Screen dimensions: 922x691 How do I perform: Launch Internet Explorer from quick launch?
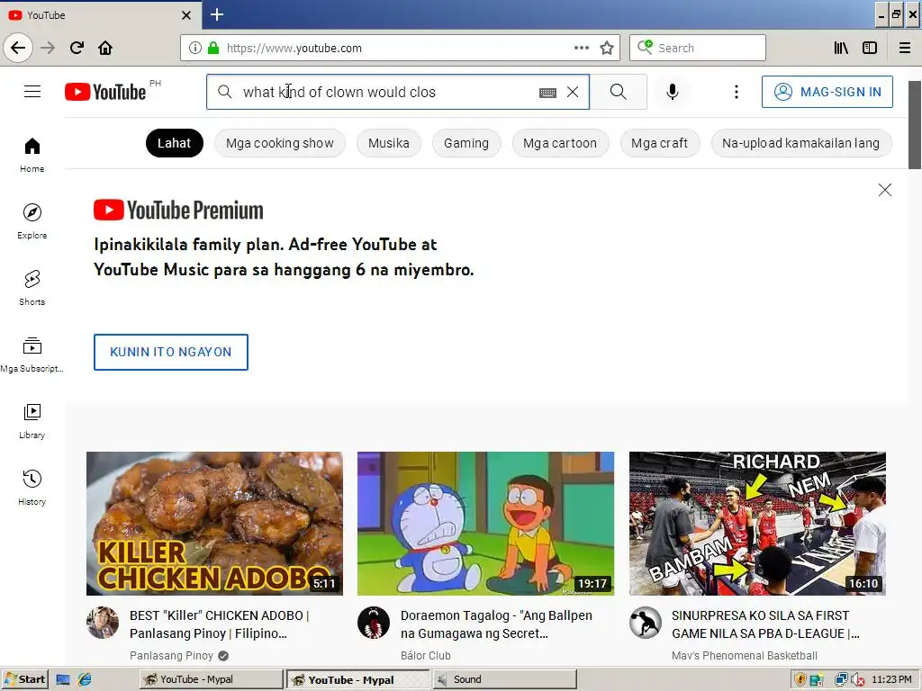coord(85,680)
